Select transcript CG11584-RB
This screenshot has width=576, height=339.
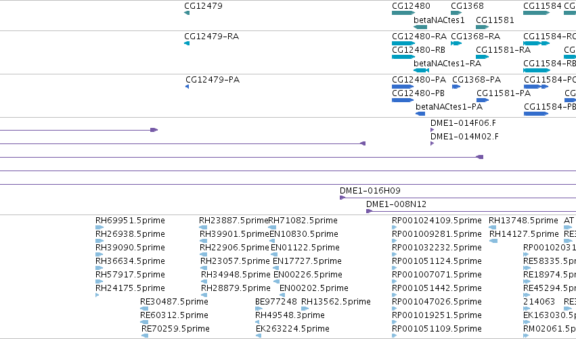coord(550,64)
